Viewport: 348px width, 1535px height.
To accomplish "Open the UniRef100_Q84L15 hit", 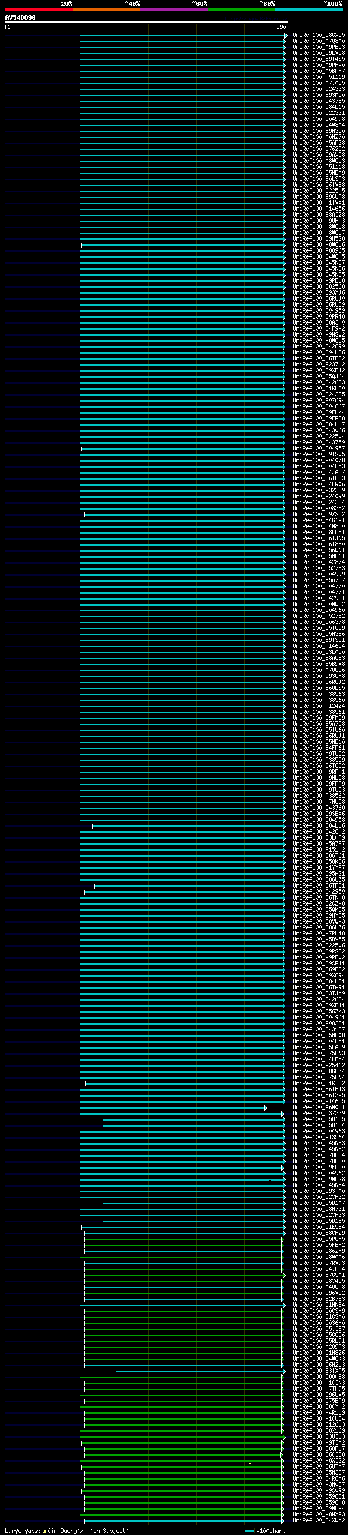I will pyautogui.click(x=318, y=107).
